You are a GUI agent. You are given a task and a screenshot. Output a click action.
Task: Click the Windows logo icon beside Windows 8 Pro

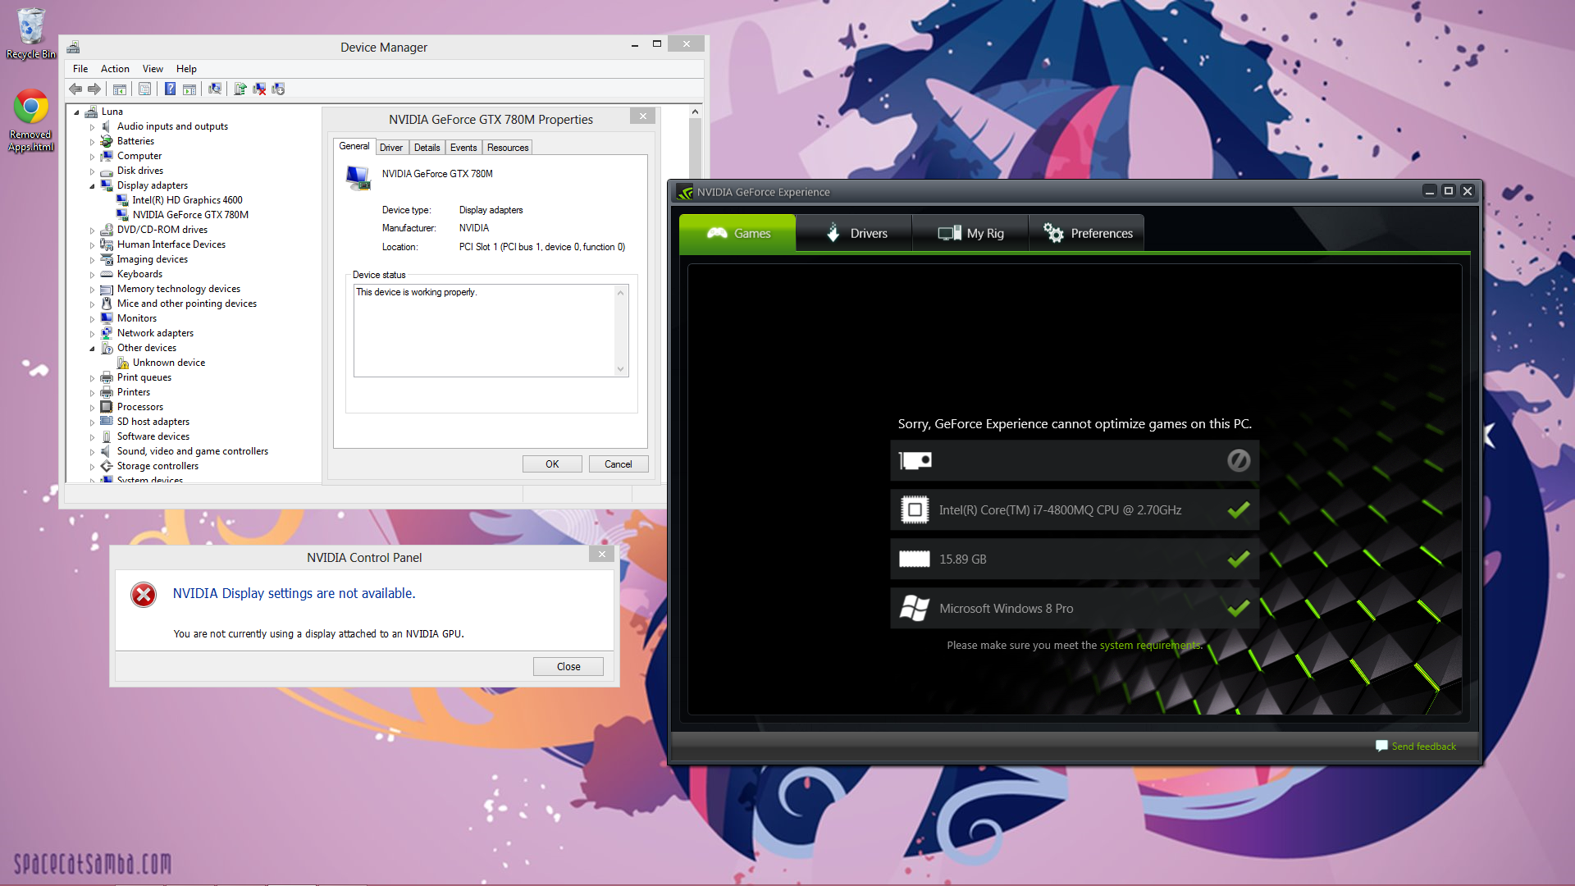pos(915,608)
